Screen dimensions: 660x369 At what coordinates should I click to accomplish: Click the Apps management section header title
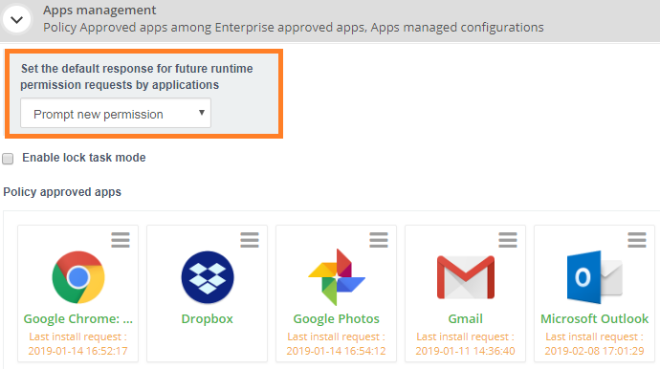[99, 10]
